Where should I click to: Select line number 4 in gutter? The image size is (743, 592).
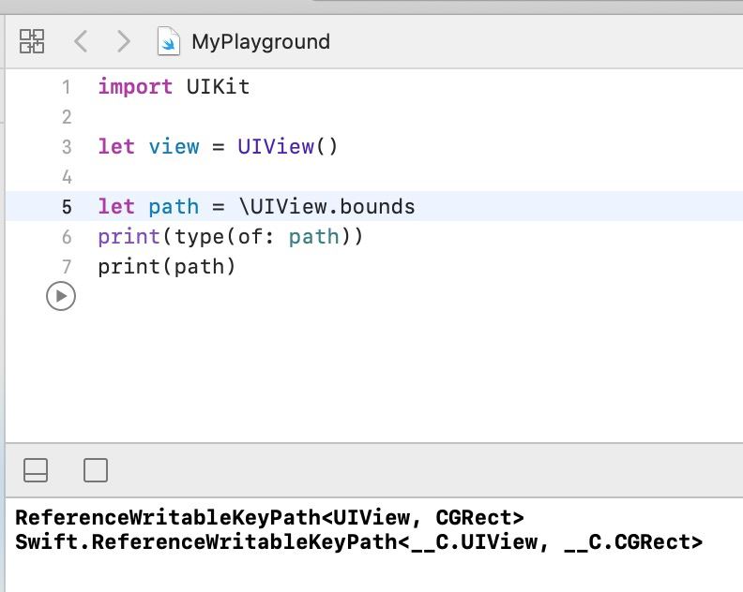tap(67, 177)
